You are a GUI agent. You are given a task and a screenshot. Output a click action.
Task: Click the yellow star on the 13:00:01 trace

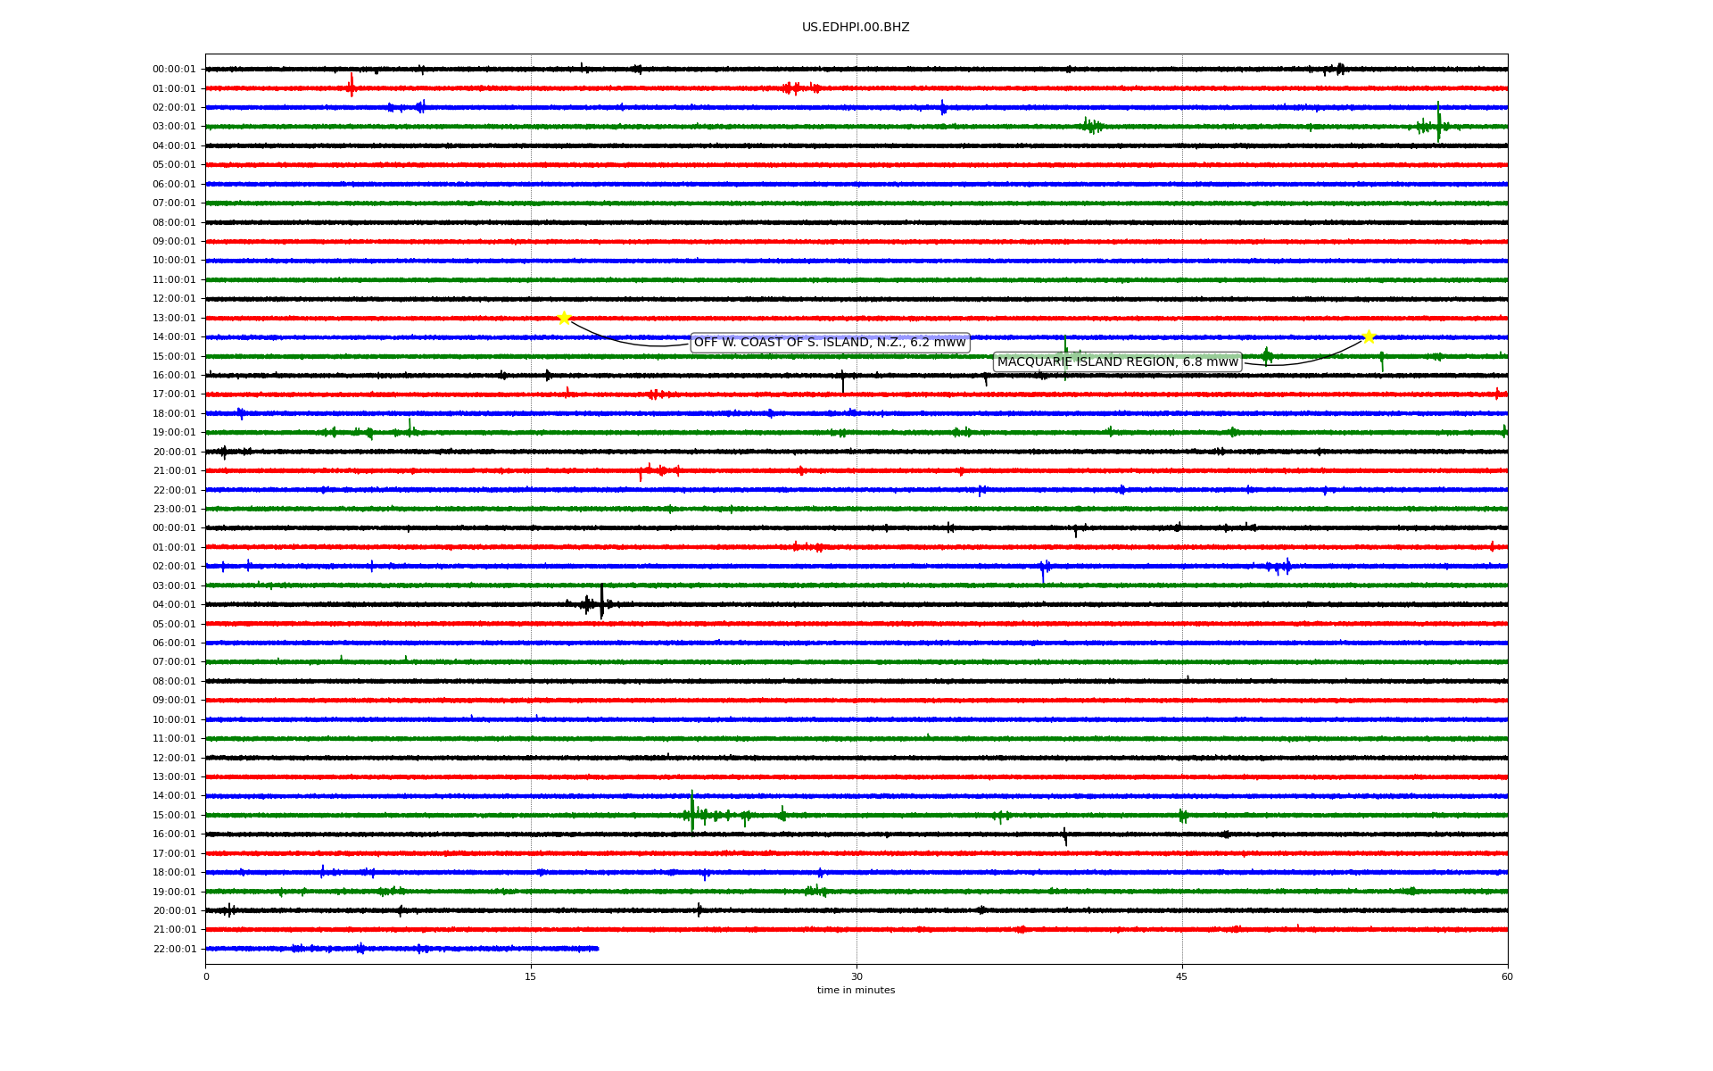tap(564, 318)
